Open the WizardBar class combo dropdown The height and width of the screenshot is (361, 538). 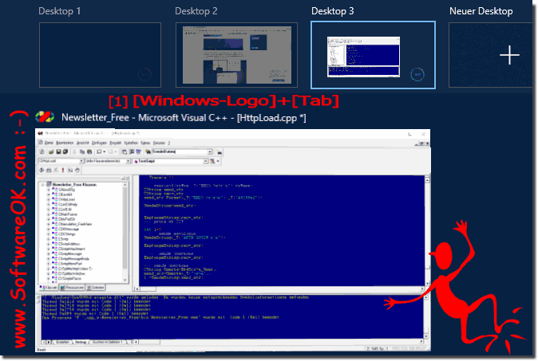(81, 161)
